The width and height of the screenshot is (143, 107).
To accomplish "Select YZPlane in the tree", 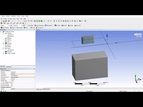I will click(9, 40).
